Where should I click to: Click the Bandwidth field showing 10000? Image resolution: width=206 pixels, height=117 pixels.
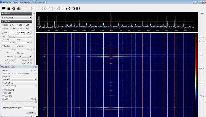pos(8,43)
